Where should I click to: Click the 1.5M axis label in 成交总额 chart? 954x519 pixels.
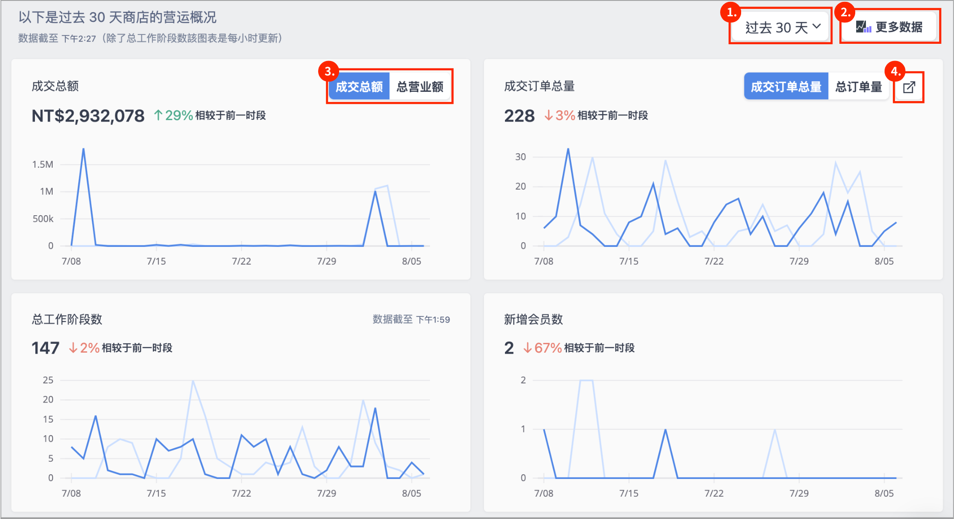[x=42, y=164]
